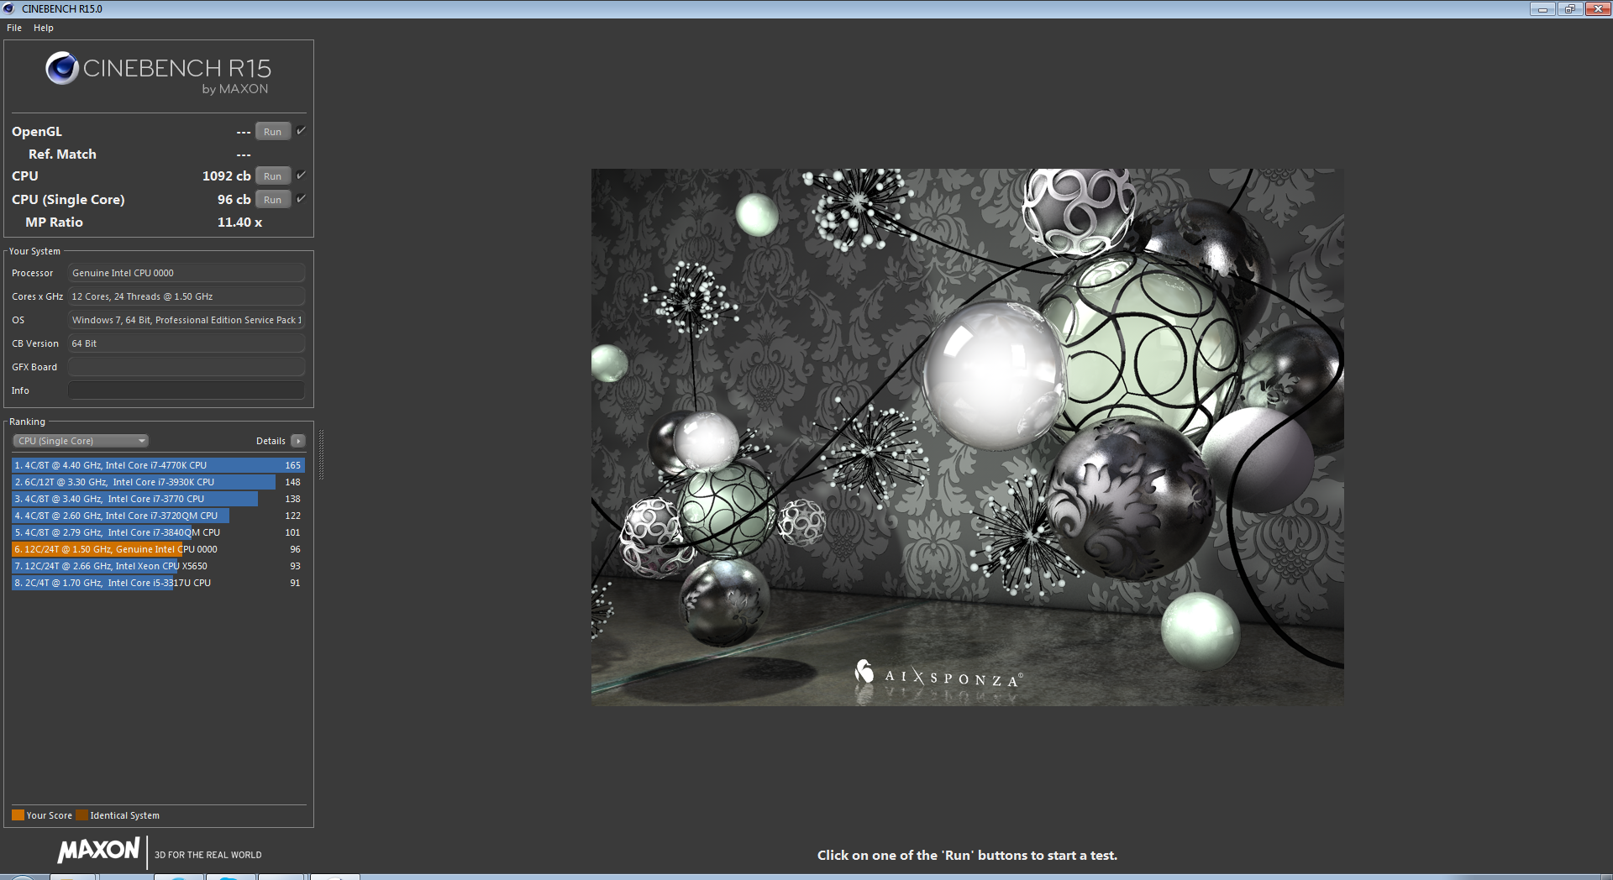
Task: Click the orange Your Score legend swatch
Action: pos(18,815)
